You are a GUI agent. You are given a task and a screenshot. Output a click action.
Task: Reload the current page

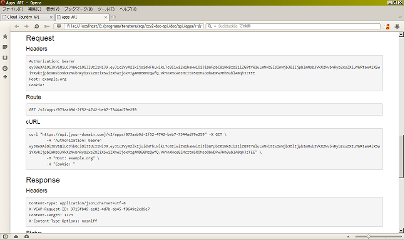tap(37, 26)
